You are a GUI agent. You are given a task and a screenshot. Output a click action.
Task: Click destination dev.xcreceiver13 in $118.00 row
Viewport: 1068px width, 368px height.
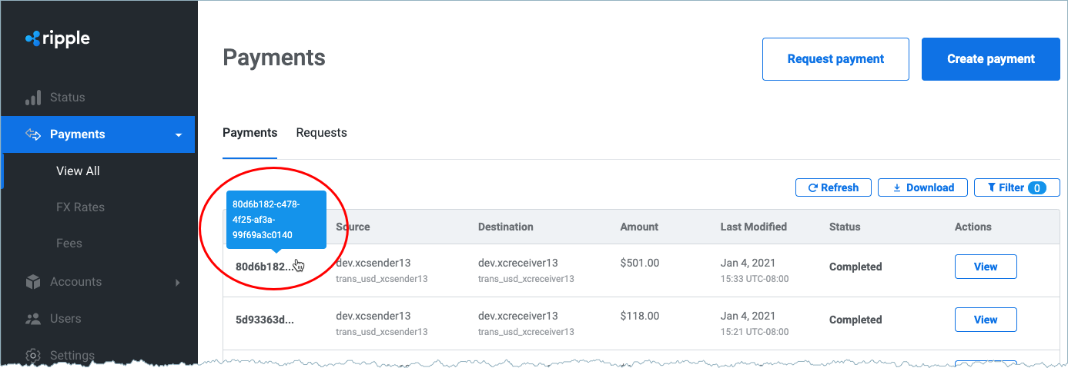tap(517, 316)
